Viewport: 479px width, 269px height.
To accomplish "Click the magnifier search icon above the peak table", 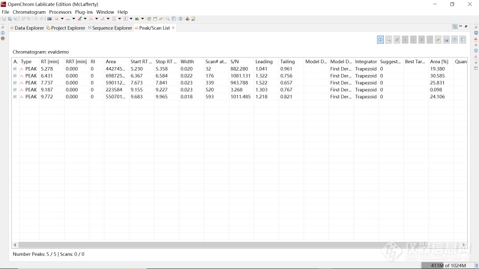I will click(x=389, y=40).
